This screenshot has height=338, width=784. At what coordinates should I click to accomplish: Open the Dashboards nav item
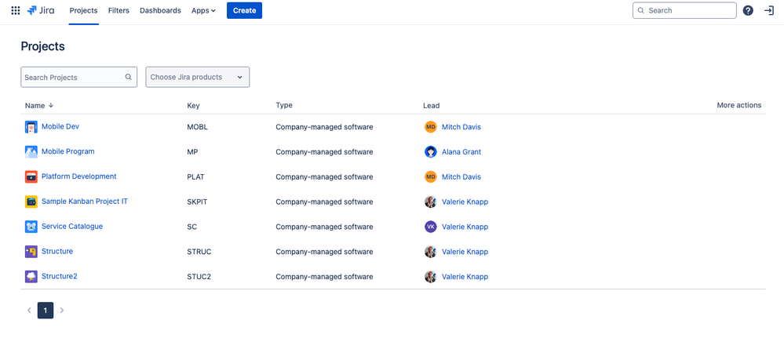click(x=161, y=10)
